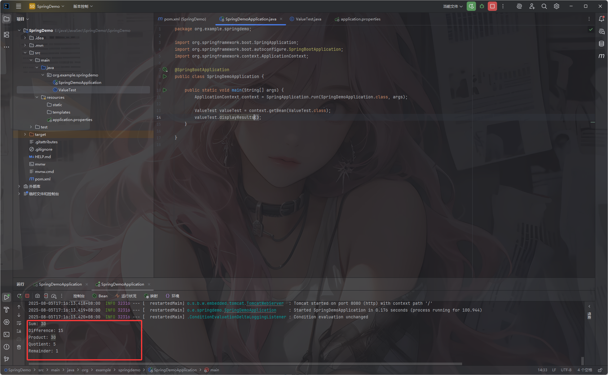This screenshot has height=375, width=608.
Task: Open the Terminal tool window icon
Action: pos(7,334)
